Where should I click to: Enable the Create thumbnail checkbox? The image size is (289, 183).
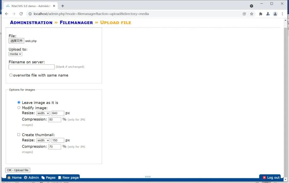19,135
